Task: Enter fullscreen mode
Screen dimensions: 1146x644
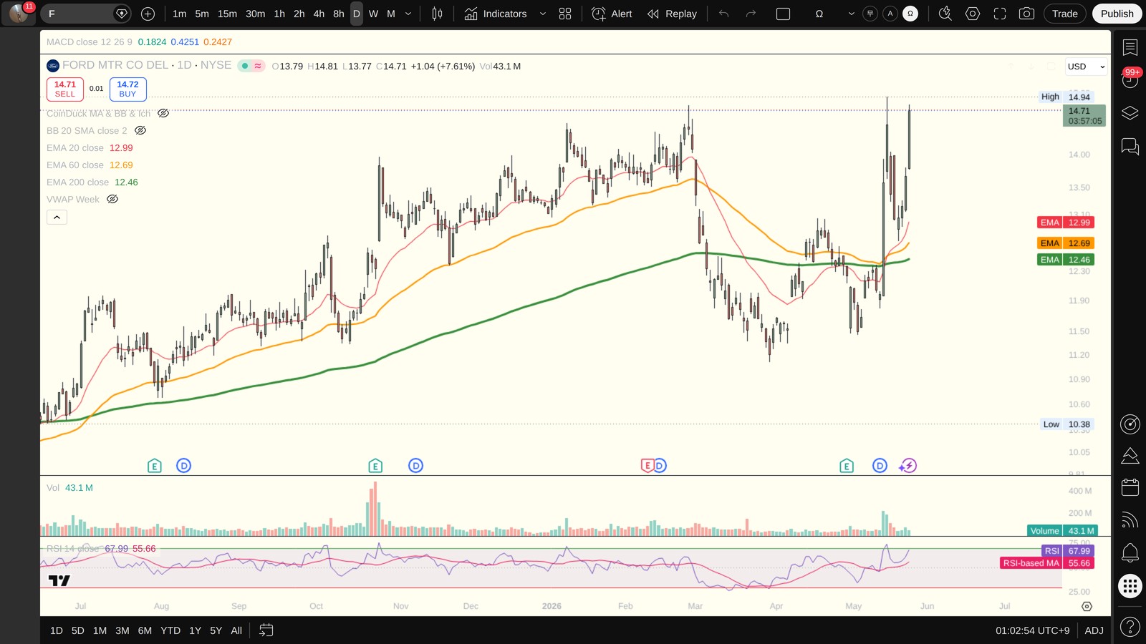Action: (x=1000, y=14)
